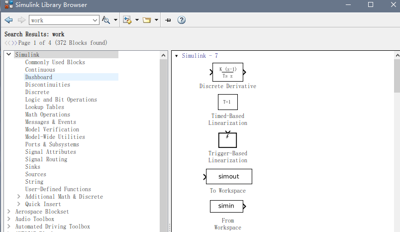Select Model-Wide Utilities library
This screenshot has width=400, height=232.
pos(55,137)
